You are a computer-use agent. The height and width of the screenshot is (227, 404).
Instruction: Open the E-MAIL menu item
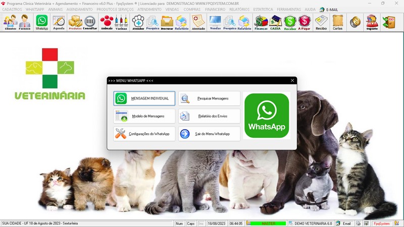(329, 10)
